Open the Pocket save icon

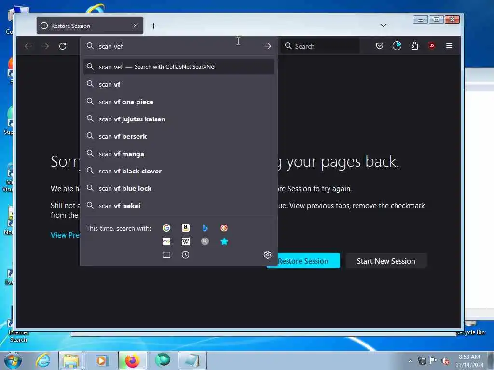[x=380, y=46]
